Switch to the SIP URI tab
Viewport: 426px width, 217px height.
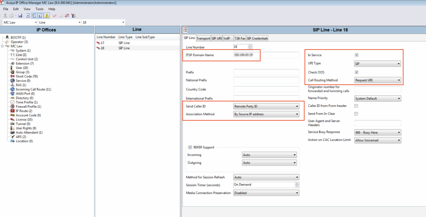(217, 39)
